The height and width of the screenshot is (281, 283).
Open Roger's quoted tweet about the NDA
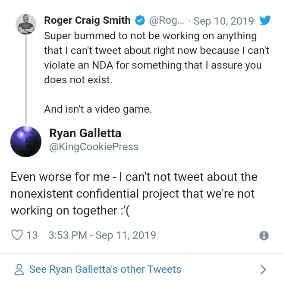156,58
